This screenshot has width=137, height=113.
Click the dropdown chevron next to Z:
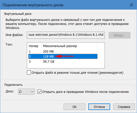click(32, 92)
